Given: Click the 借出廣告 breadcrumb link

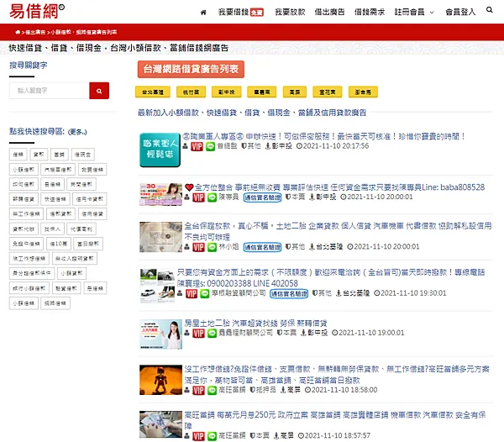Looking at the screenshot, I should 35,32.
